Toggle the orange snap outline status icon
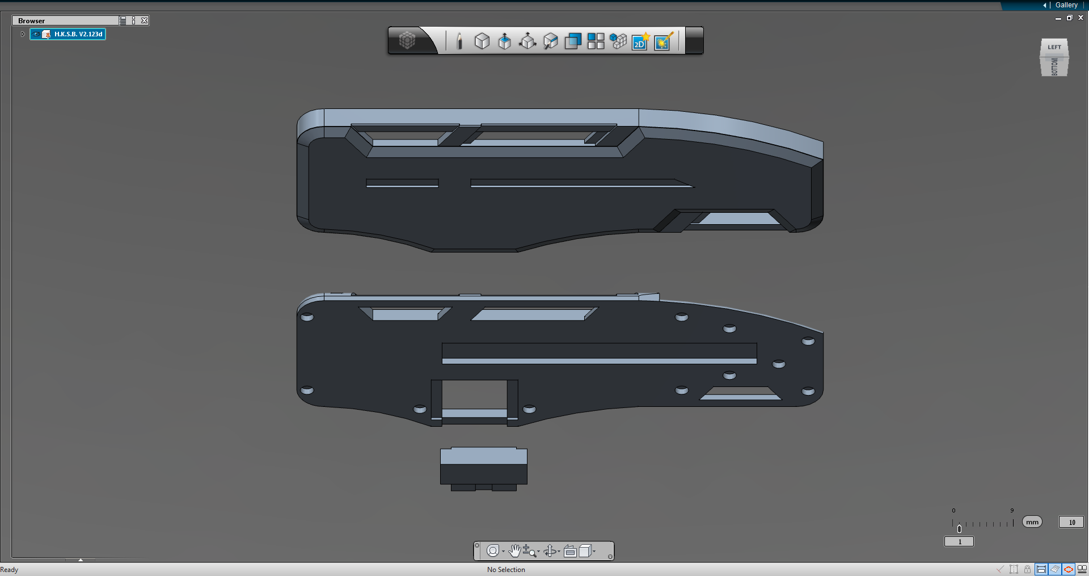 [1069, 569]
